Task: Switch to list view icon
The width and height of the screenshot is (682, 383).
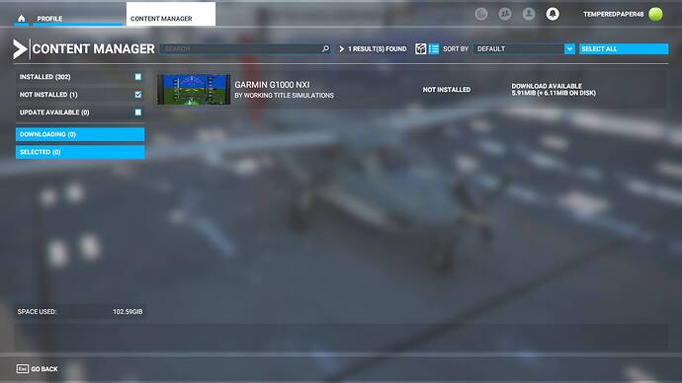Action: pos(434,48)
